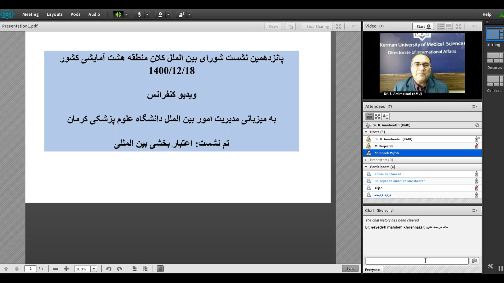Toggle Sync for the shared document
Screen dimensions: 504x283
click(350, 269)
